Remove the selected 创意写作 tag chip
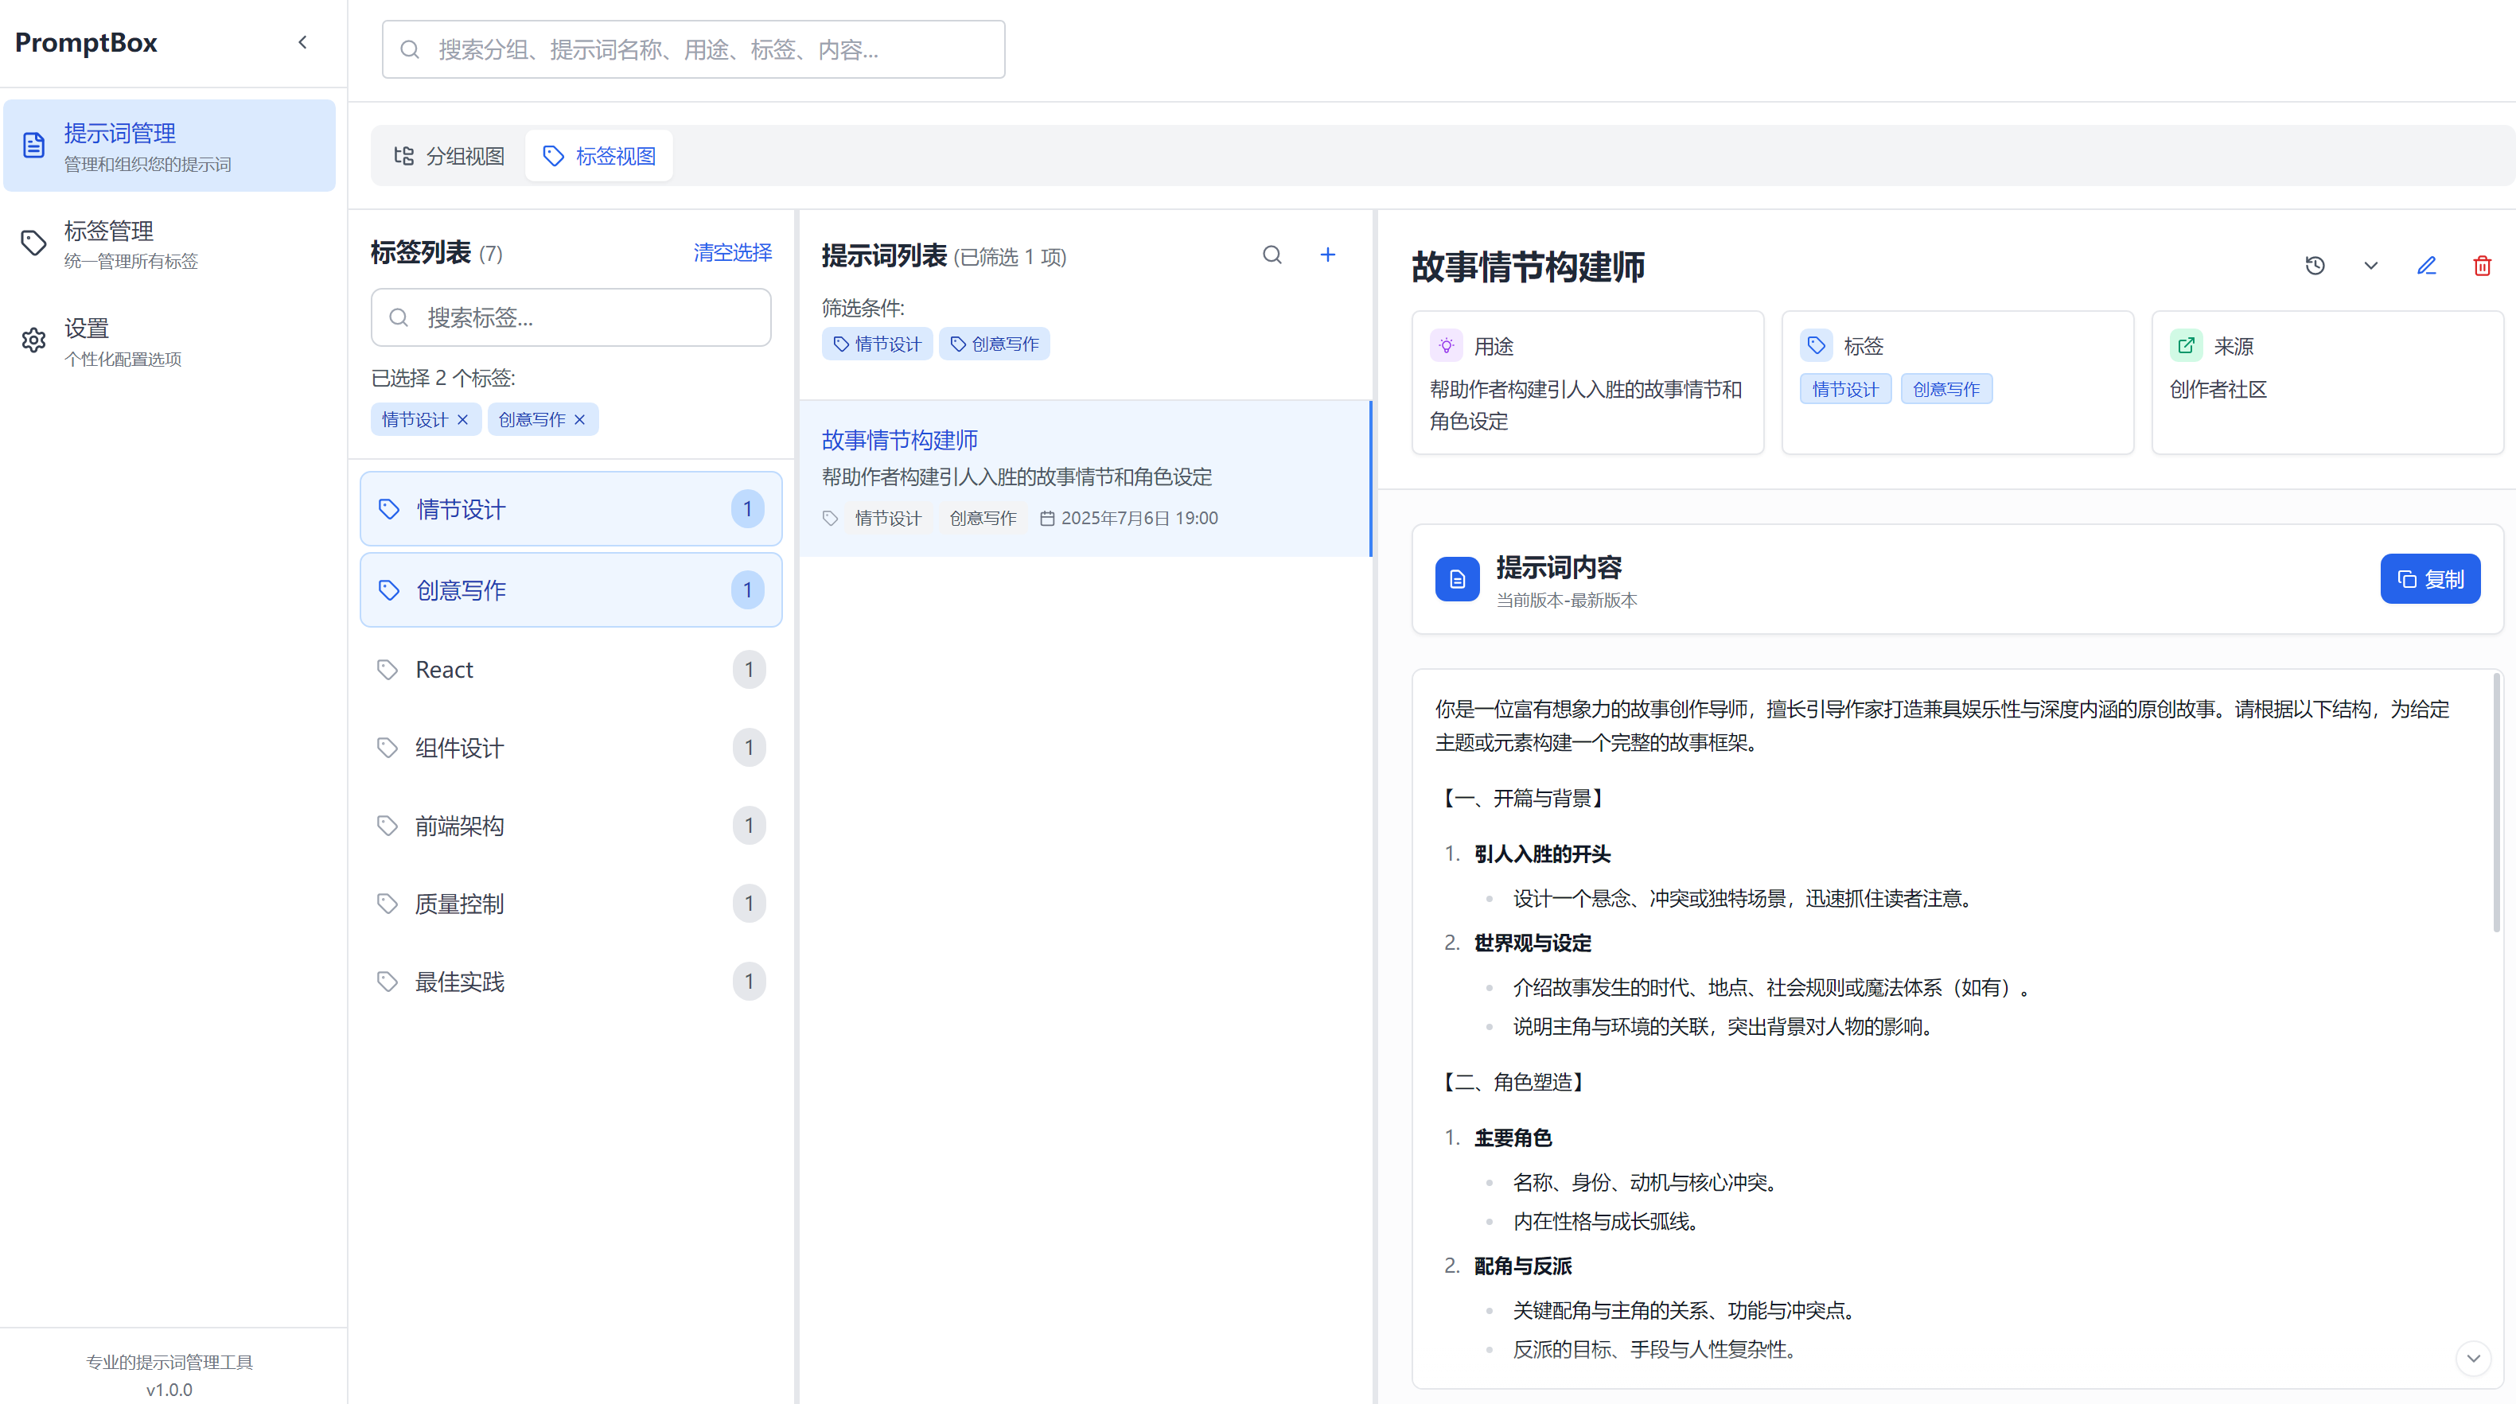Viewport: 2516px width, 1404px height. pos(580,419)
